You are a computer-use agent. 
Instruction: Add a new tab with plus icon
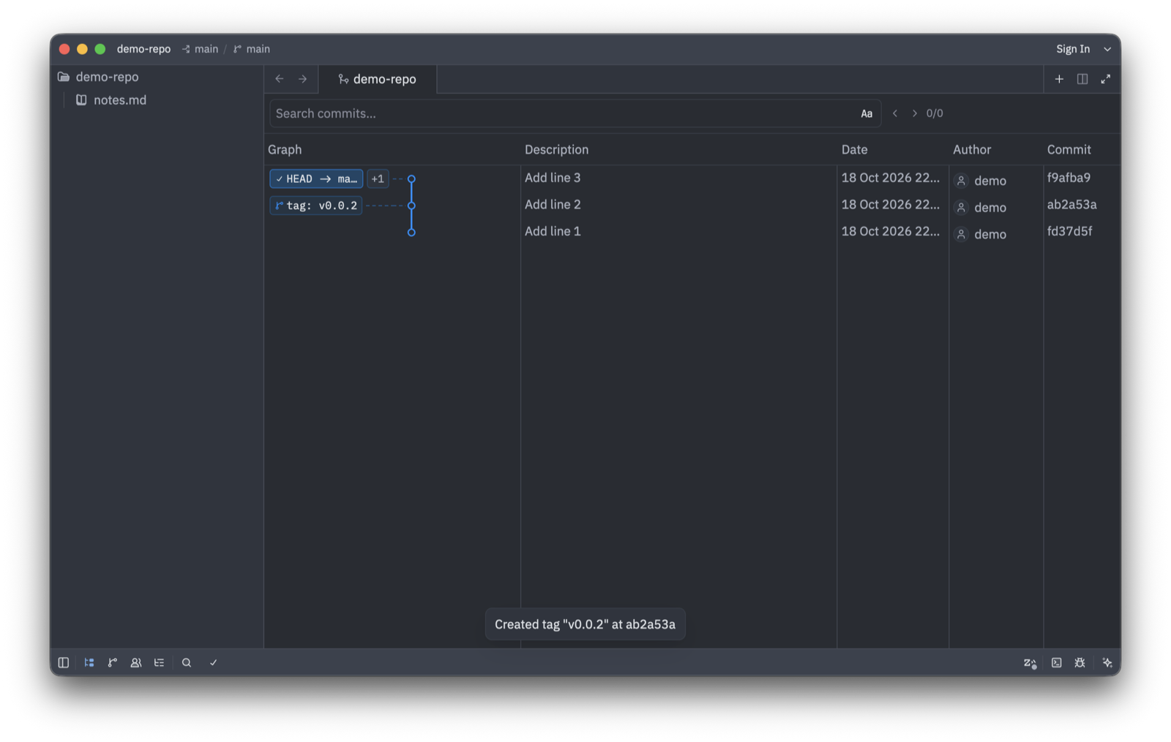pyautogui.click(x=1059, y=79)
